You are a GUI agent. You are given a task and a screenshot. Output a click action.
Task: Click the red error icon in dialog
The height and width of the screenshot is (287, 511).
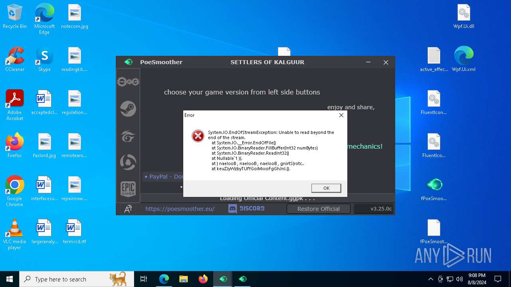point(198,136)
